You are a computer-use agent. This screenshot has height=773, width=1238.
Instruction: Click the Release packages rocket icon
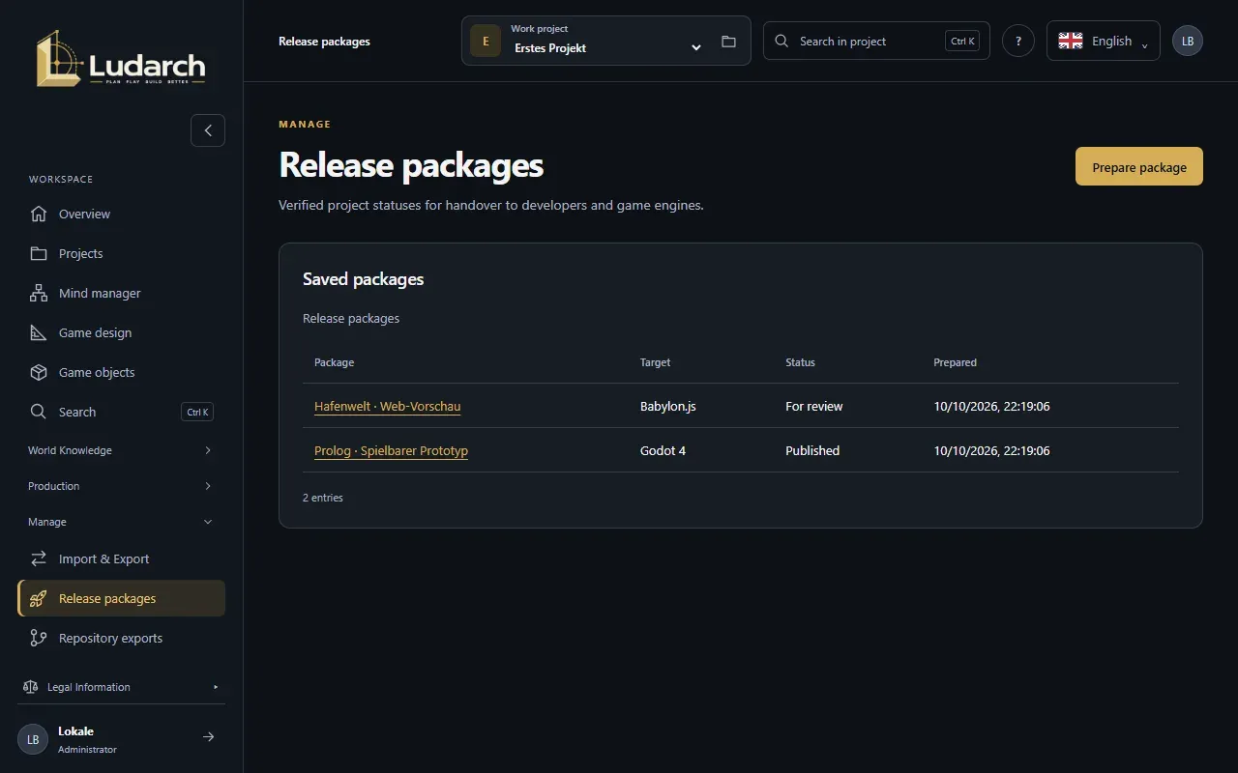coord(39,598)
